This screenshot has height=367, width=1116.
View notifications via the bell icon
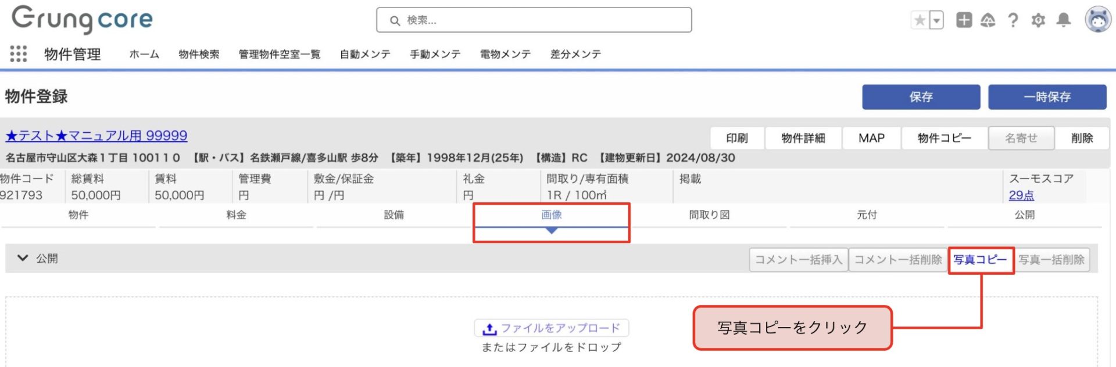pyautogui.click(x=1064, y=20)
